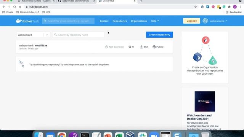Click the star count for mutillidae
Image resolution: width=244 pixels, height=137 pixels.
coord(131,47)
